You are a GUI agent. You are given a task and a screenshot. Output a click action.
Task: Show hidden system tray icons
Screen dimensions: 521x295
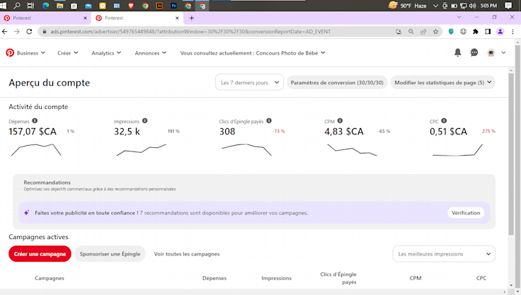[435, 6]
